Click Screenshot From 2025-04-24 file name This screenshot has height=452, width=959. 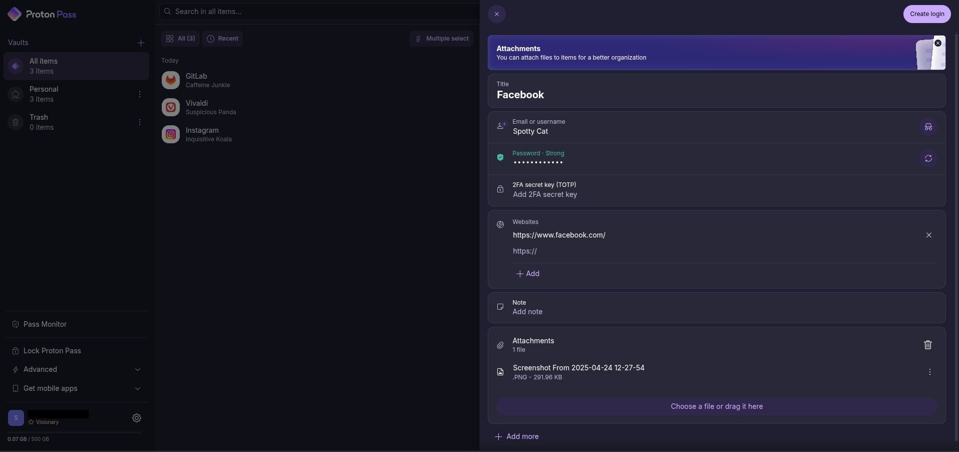click(x=578, y=368)
